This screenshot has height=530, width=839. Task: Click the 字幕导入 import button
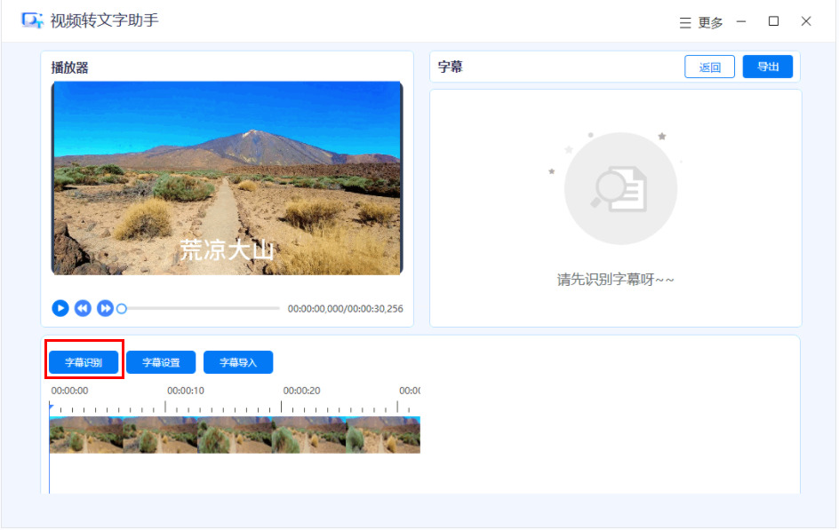tap(238, 362)
